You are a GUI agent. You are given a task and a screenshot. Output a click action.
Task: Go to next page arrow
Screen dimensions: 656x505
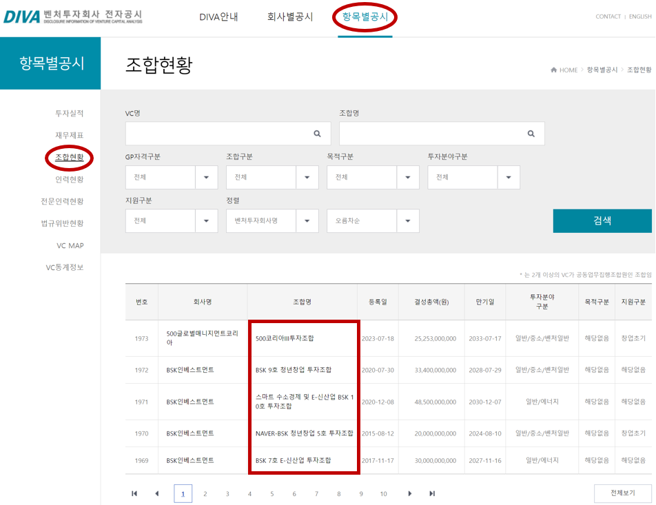tap(409, 493)
